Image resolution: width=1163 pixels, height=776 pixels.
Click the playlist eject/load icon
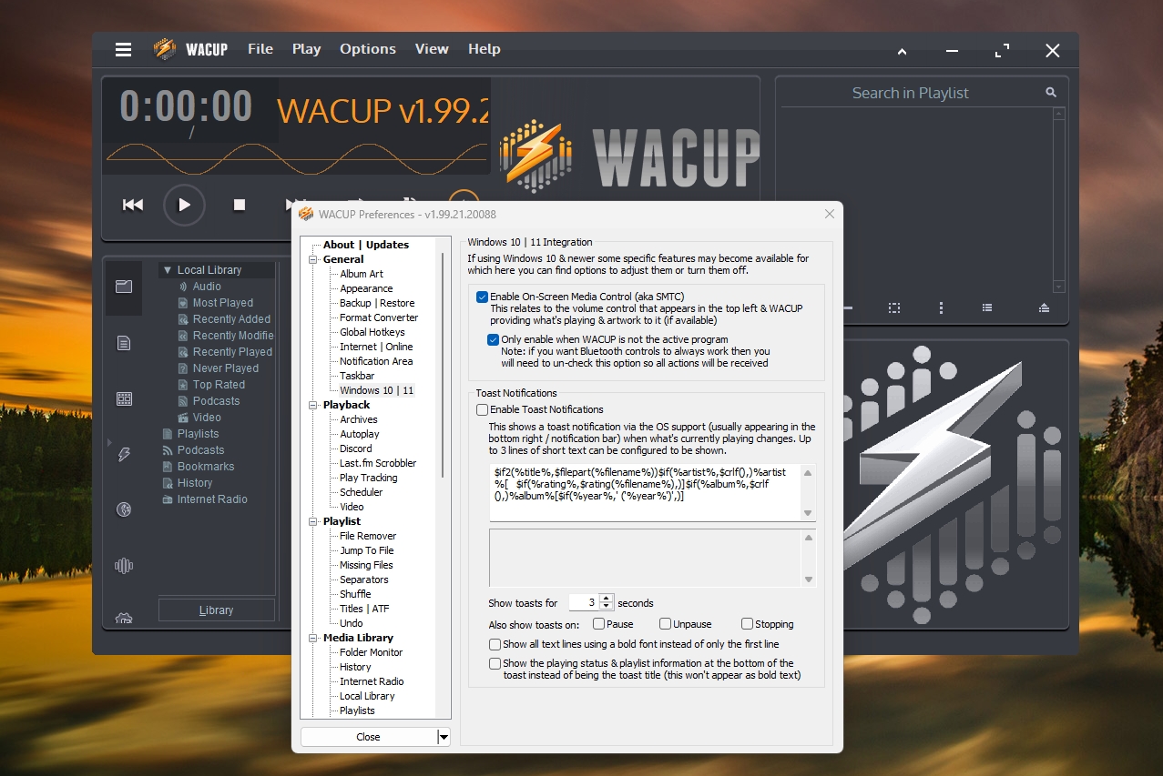click(x=1044, y=308)
